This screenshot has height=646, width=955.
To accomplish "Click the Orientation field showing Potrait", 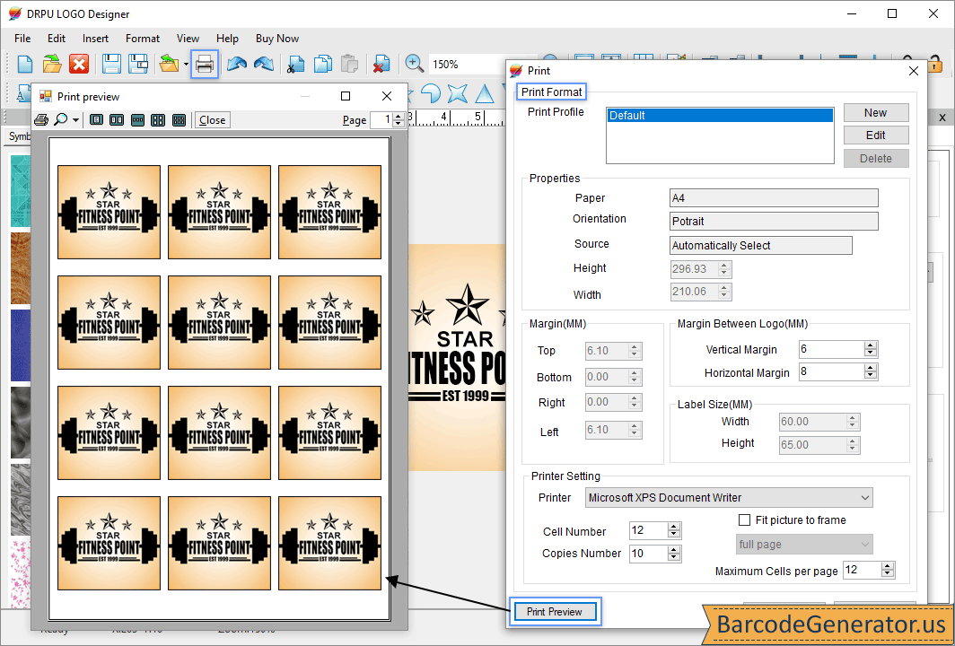I will 774,221.
